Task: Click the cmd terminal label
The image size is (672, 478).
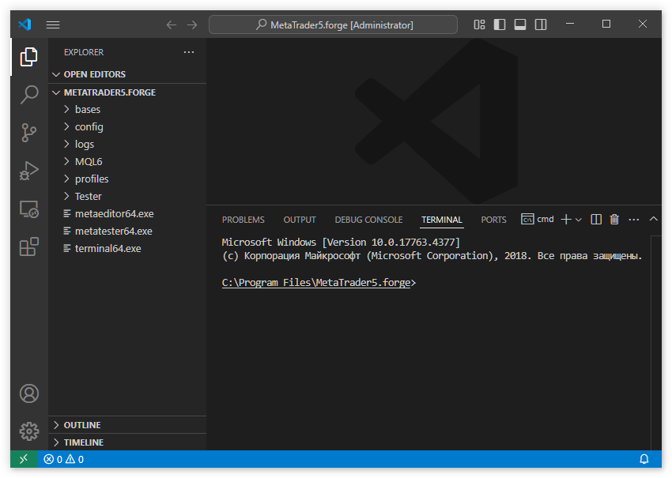Action: tap(546, 220)
